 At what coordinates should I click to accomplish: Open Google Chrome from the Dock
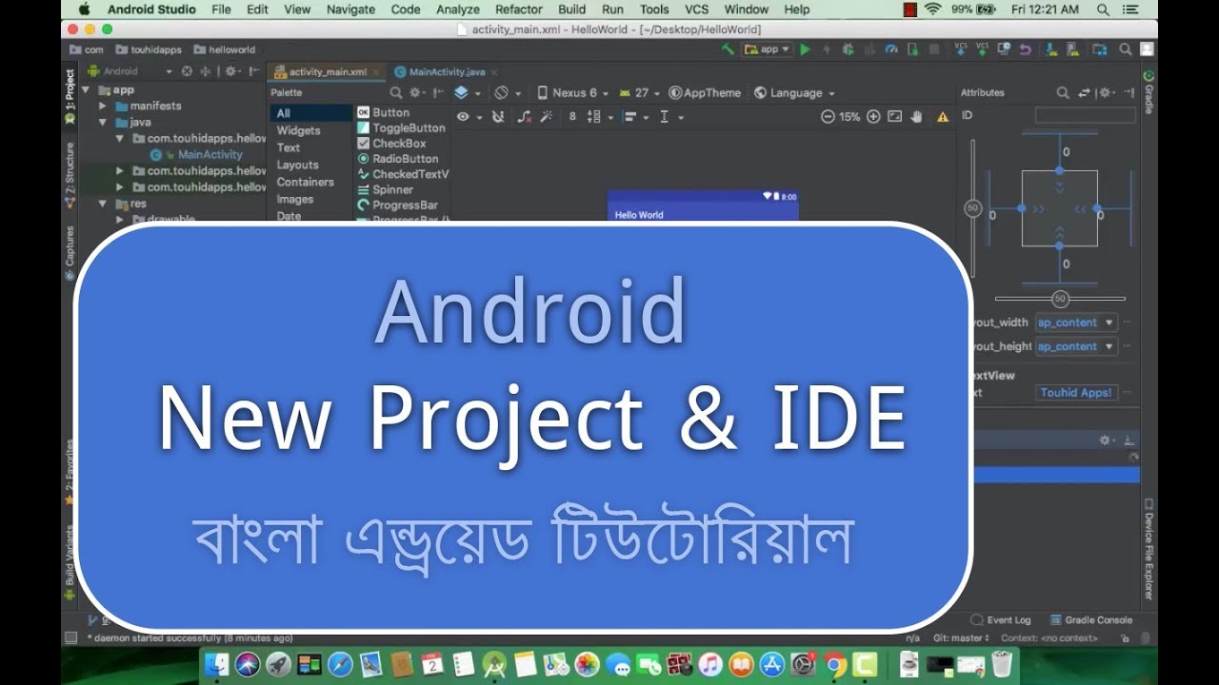click(x=835, y=664)
